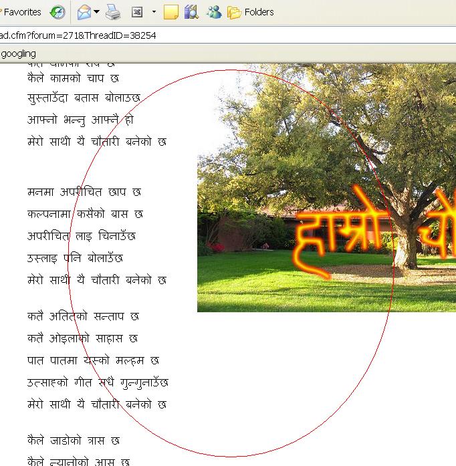The width and height of the screenshot is (456, 466).
Task: Click the Edit page icon
Action: 136,12
